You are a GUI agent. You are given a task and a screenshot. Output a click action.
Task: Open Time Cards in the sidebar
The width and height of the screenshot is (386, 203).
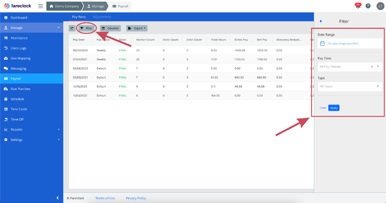pos(31,109)
